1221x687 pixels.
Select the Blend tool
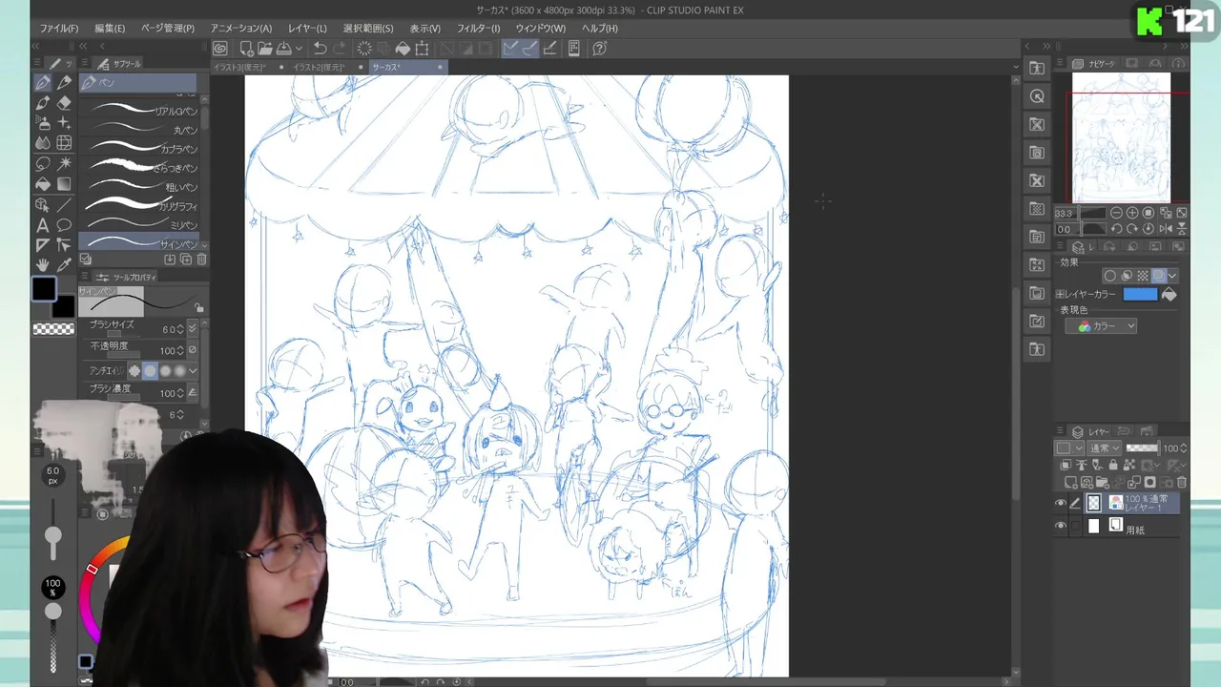(x=43, y=143)
